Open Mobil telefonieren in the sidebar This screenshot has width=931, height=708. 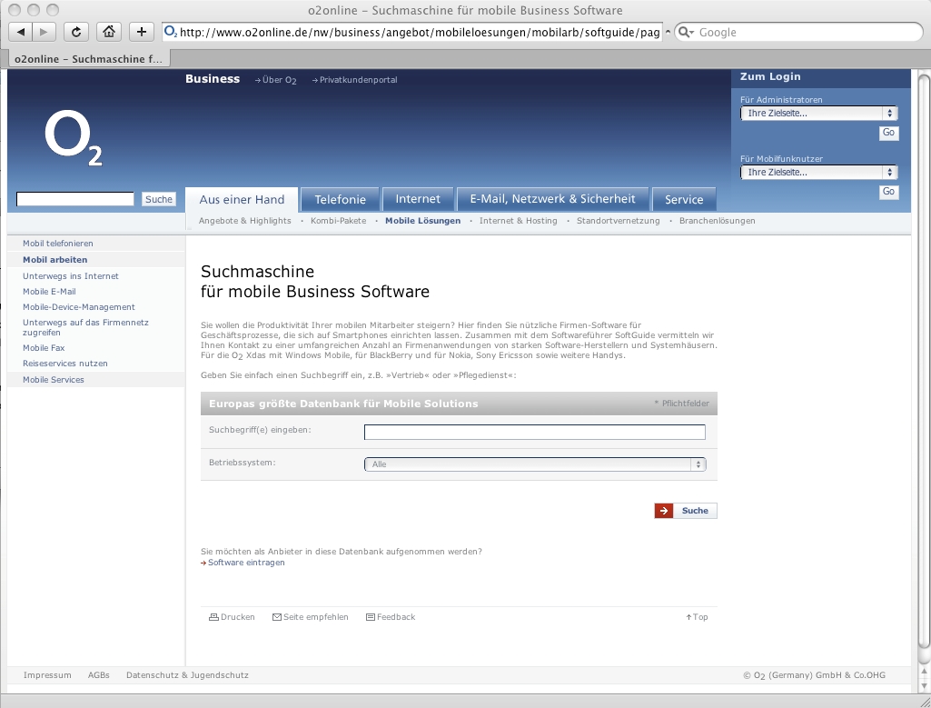(x=57, y=244)
